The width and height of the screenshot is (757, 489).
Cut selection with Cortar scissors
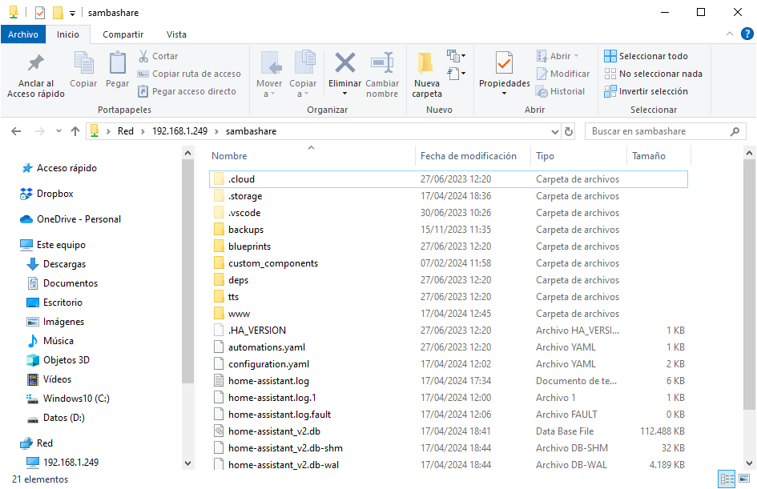click(x=159, y=56)
